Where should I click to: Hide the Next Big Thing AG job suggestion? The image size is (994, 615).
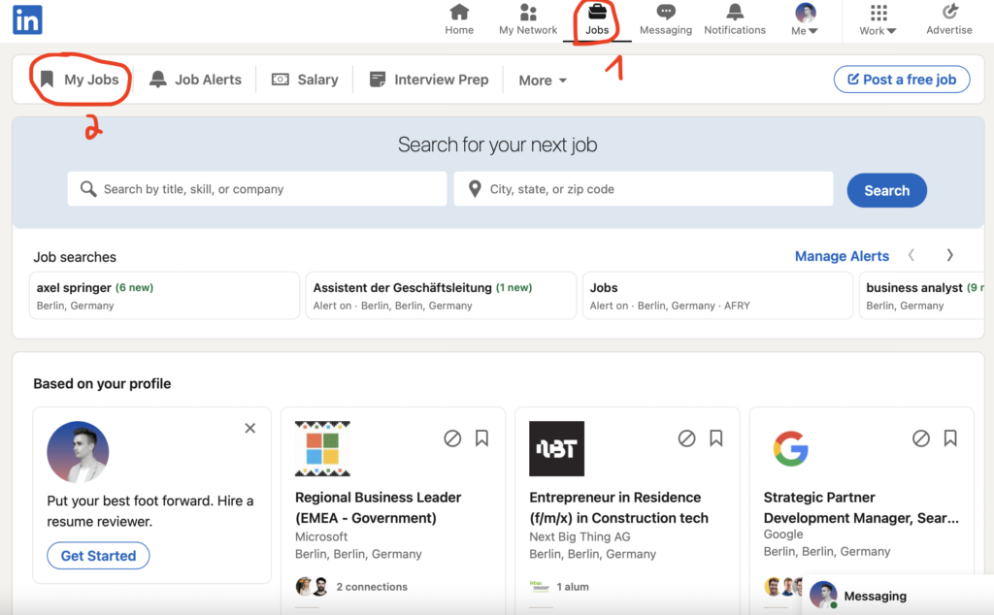686,438
